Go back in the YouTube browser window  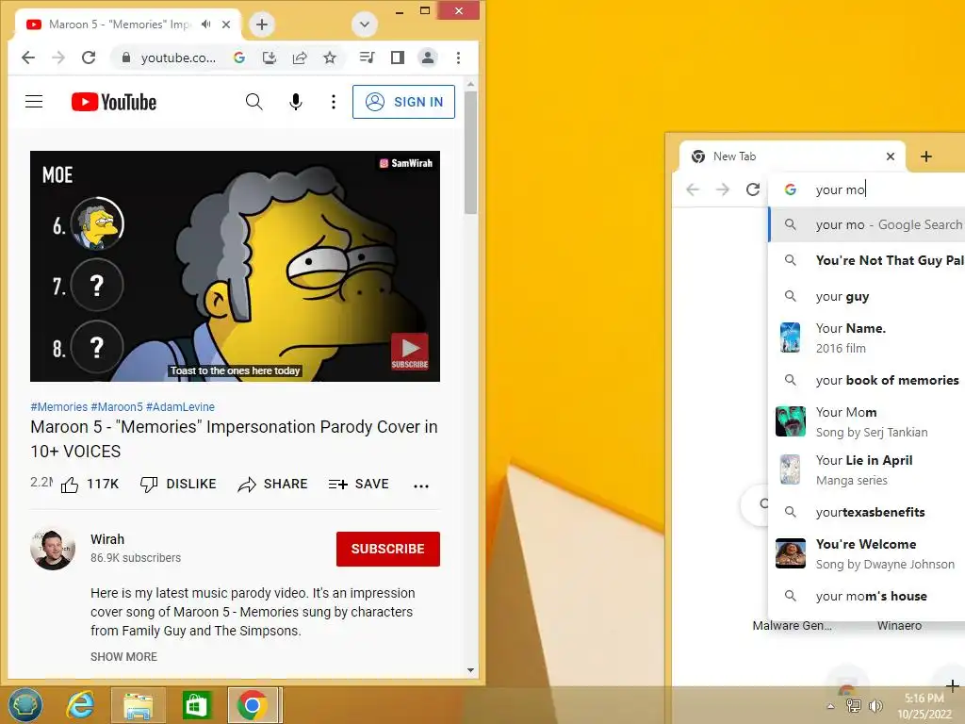[28, 58]
